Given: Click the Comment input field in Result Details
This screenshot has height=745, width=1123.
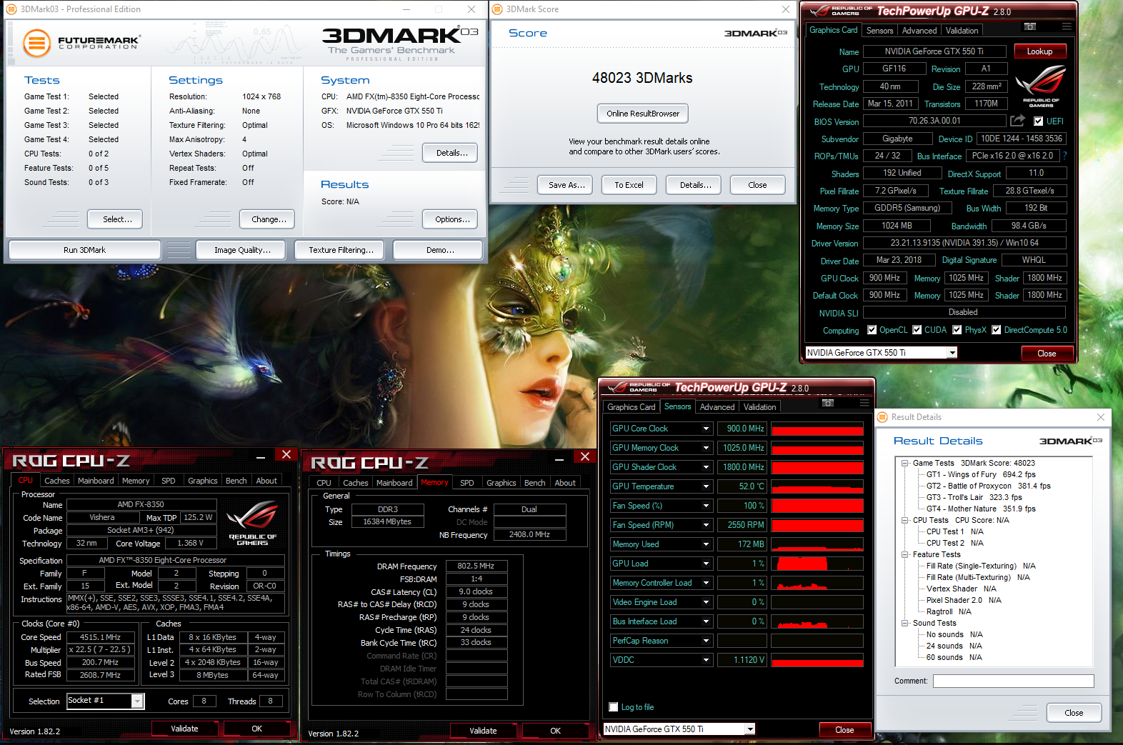Looking at the screenshot, I should [x=1013, y=681].
